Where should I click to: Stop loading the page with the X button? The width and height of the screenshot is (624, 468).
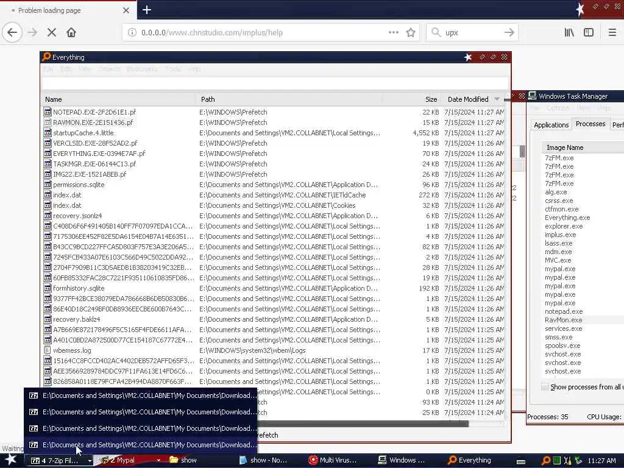pos(52,32)
